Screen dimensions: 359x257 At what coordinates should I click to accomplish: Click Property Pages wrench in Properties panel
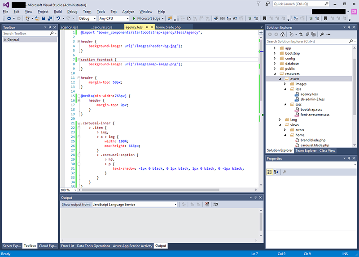285,172
